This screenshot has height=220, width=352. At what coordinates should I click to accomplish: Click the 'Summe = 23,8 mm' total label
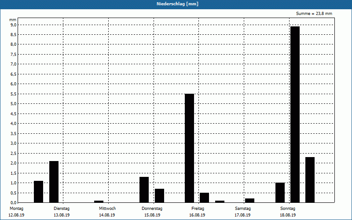click(314, 14)
